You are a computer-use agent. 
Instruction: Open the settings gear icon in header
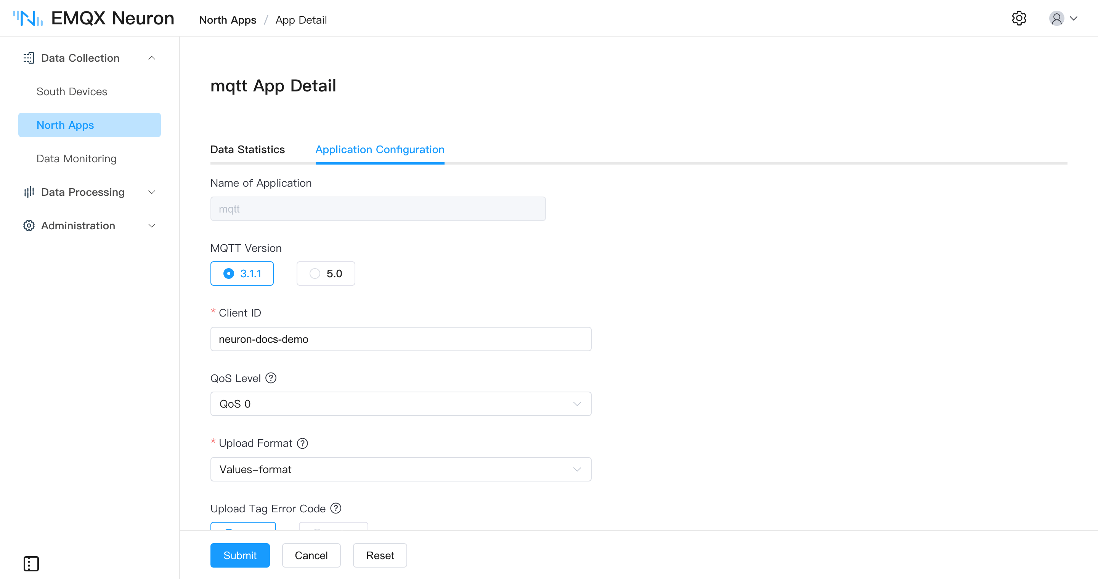point(1019,18)
